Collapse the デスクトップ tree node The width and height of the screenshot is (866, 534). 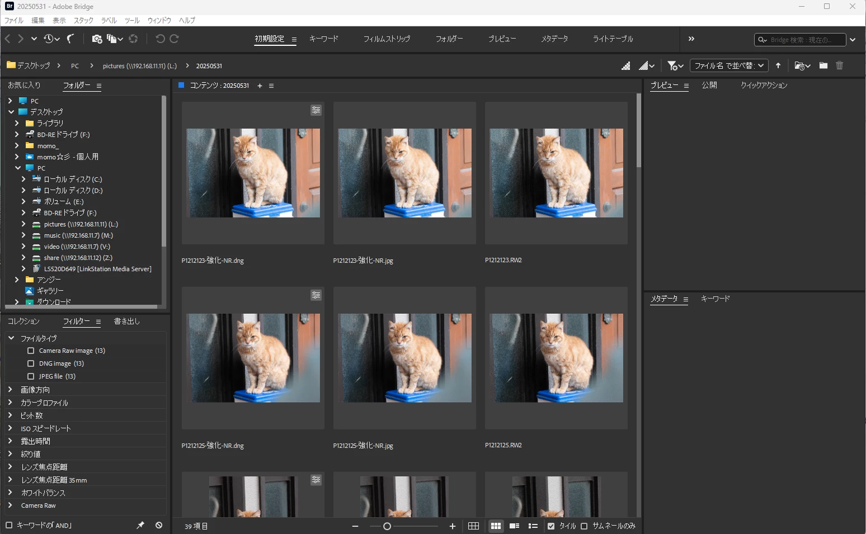tap(11, 111)
